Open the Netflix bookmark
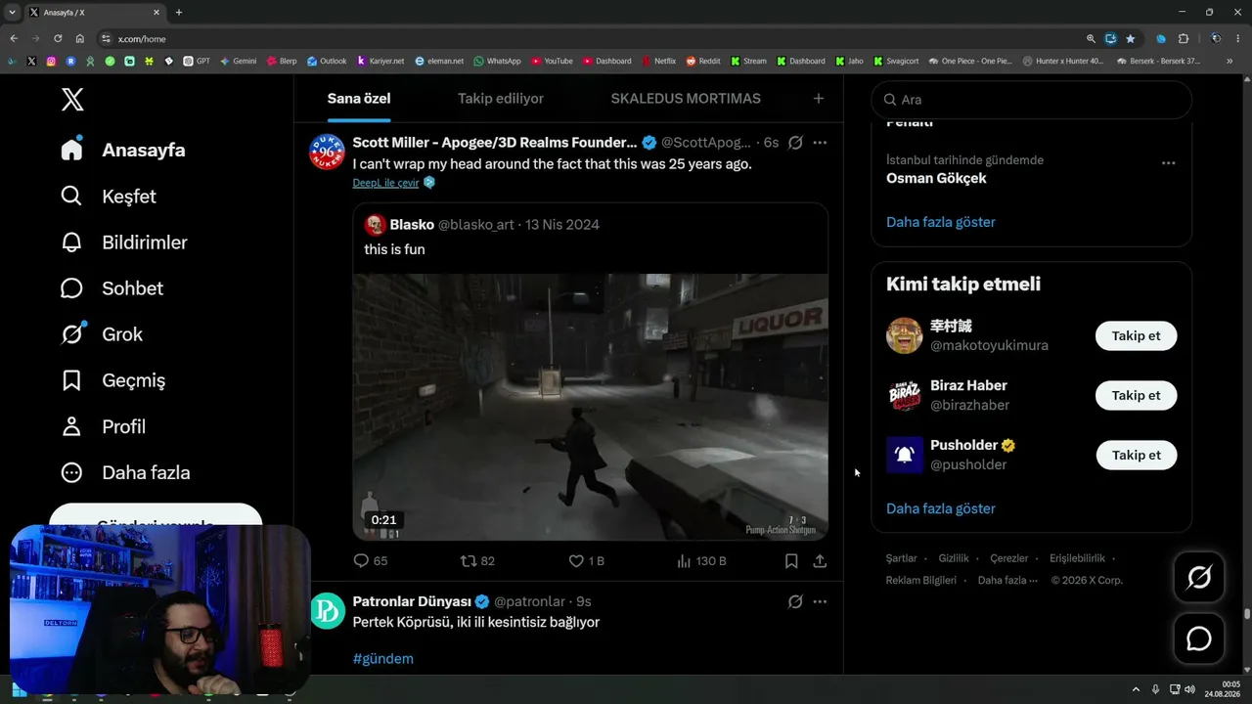 [x=658, y=61]
